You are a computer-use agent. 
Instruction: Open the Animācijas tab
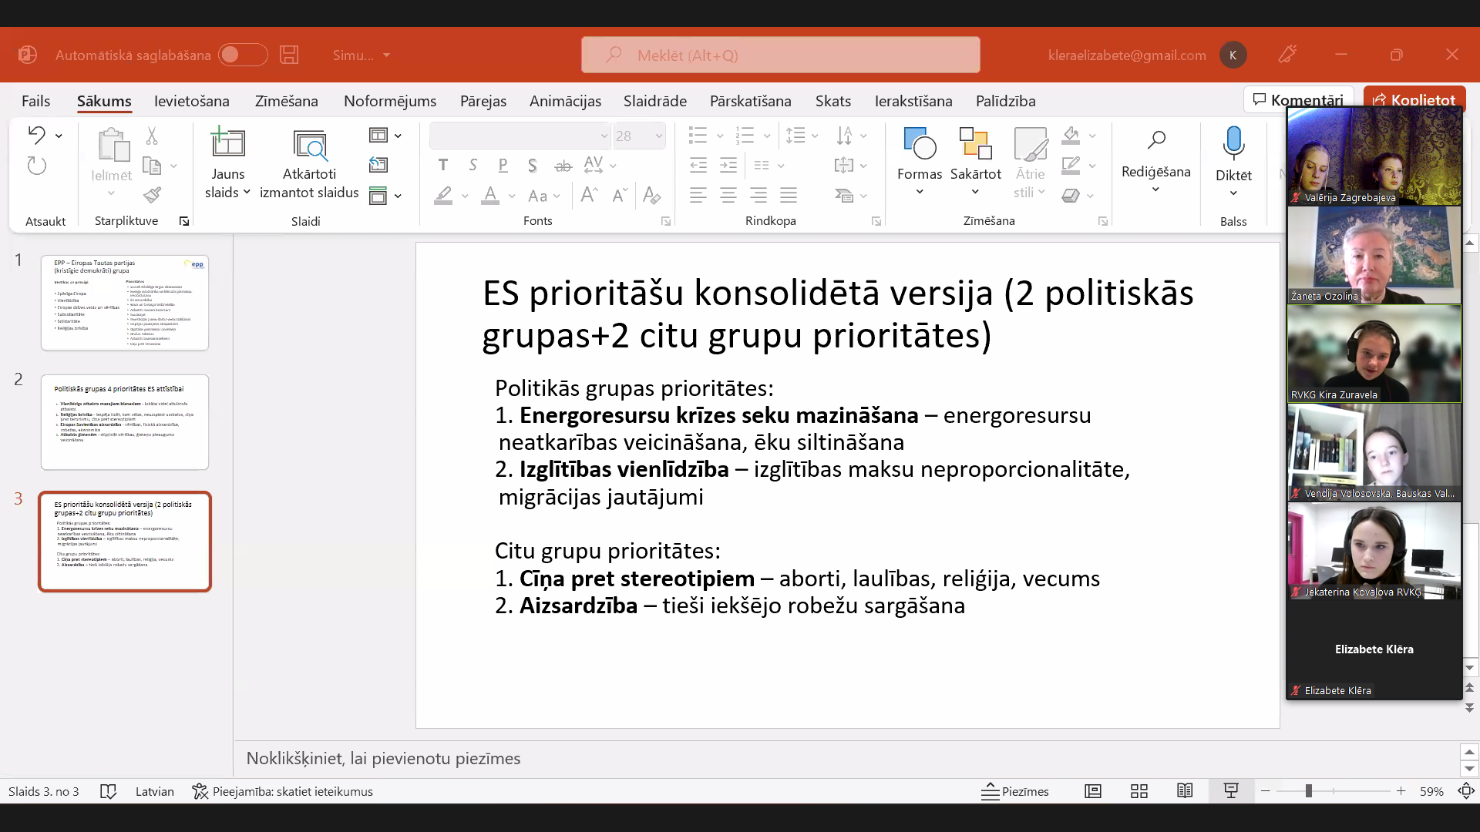565,101
